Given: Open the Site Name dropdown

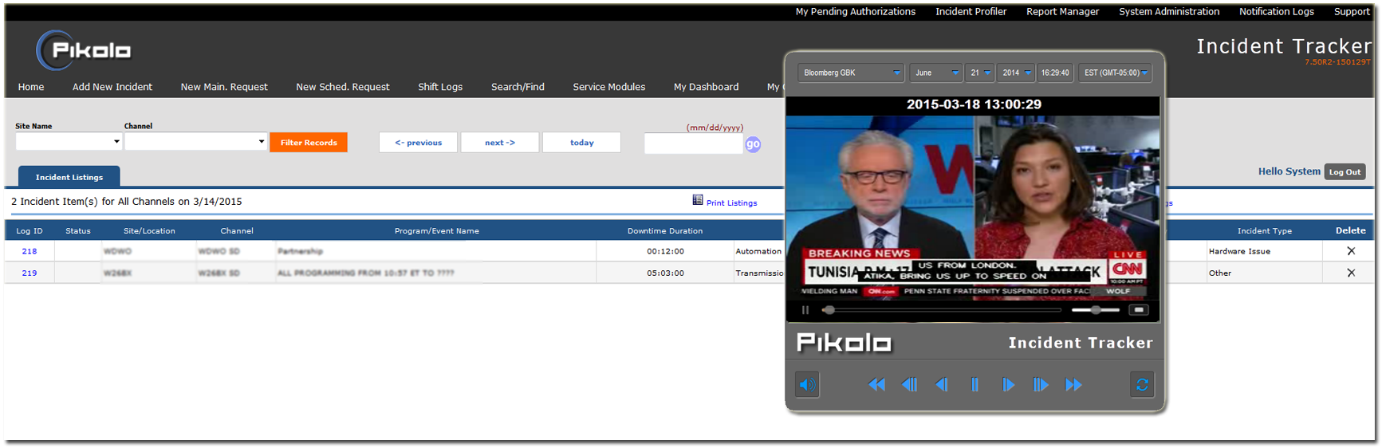Looking at the screenshot, I should click(x=69, y=142).
